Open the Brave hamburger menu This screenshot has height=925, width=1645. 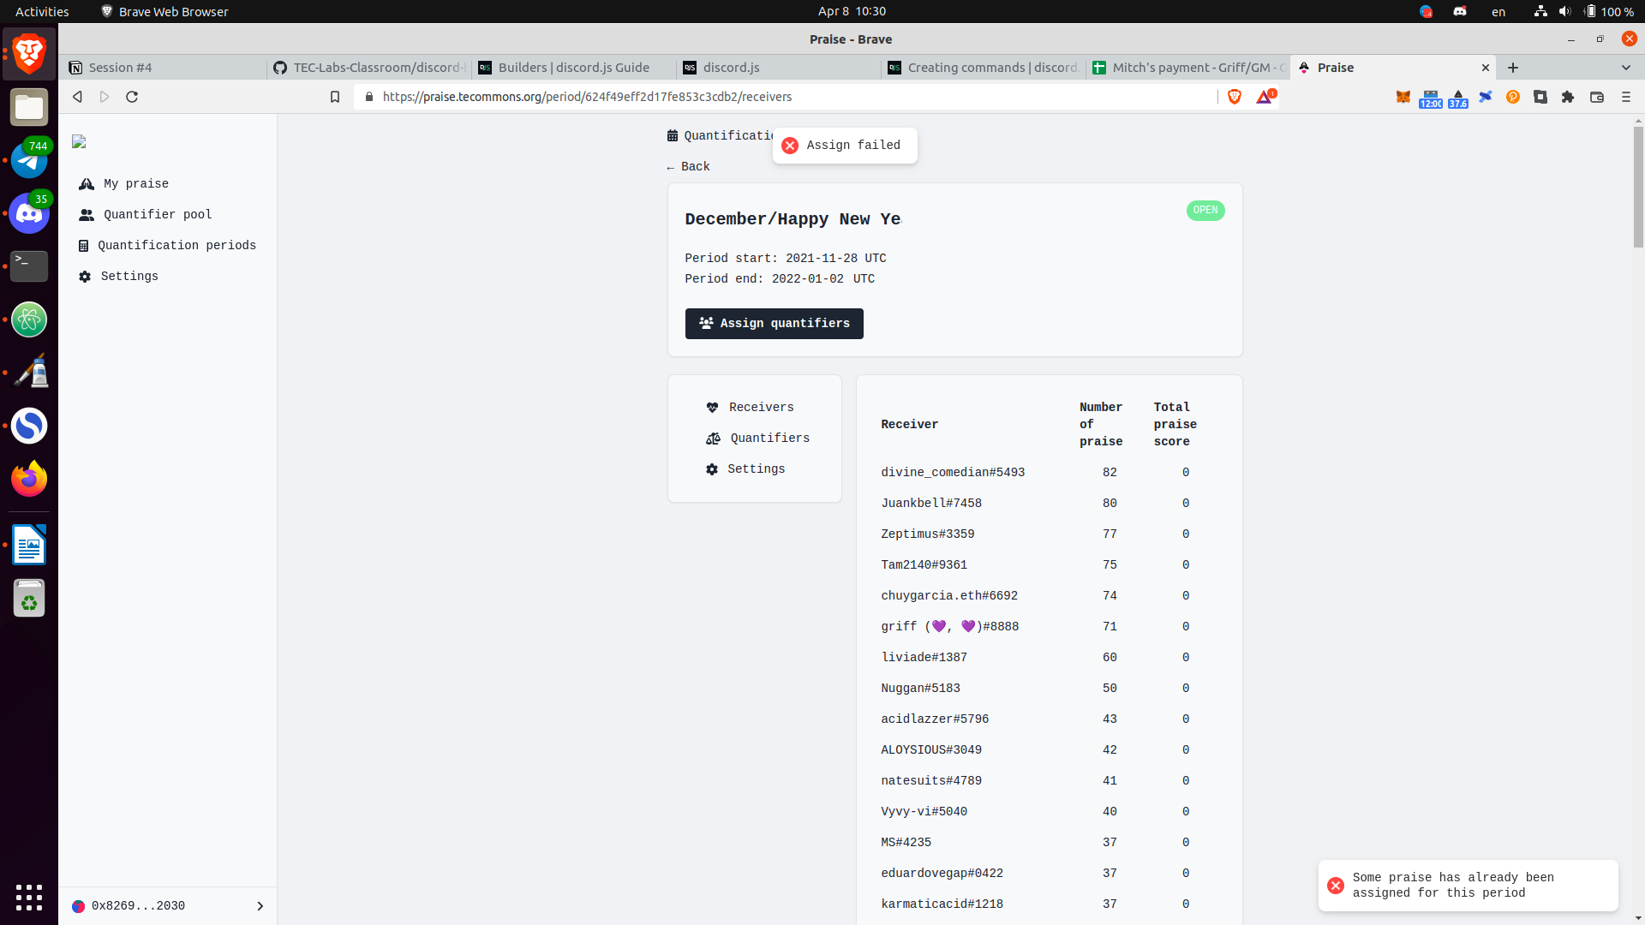1626,97
